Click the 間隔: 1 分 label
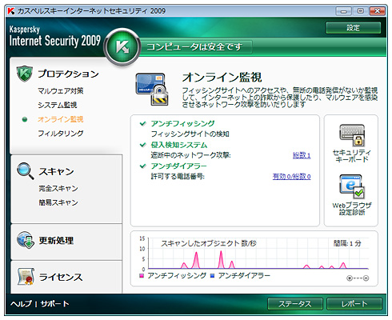 coord(347,243)
